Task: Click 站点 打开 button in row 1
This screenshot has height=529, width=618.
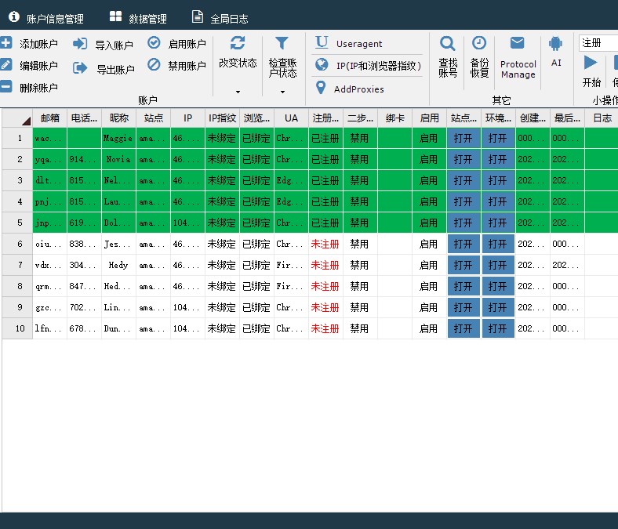Action: coord(463,138)
